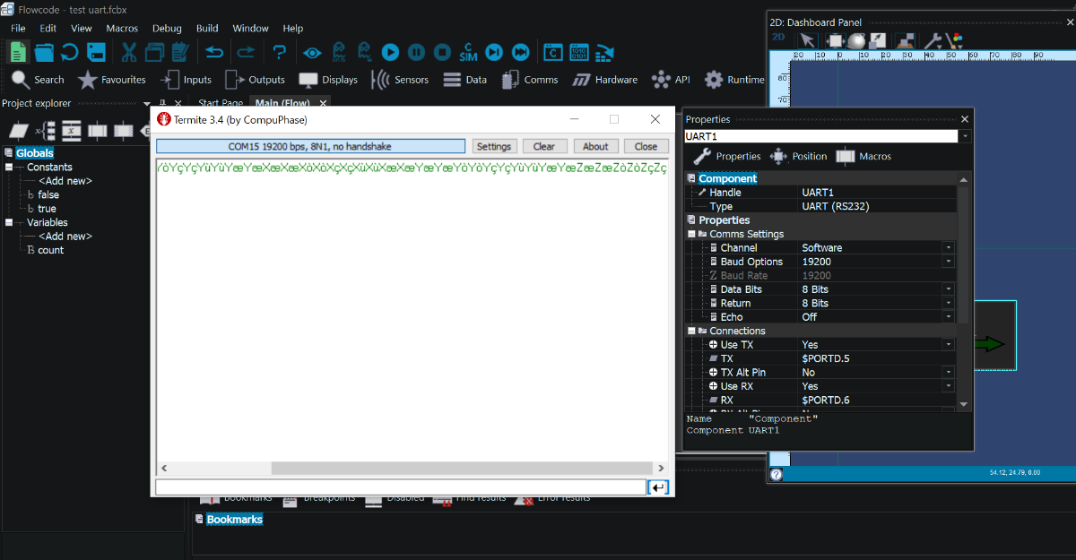Image resolution: width=1076 pixels, height=560 pixels.
Task: Pause the simulation
Action: click(x=416, y=53)
